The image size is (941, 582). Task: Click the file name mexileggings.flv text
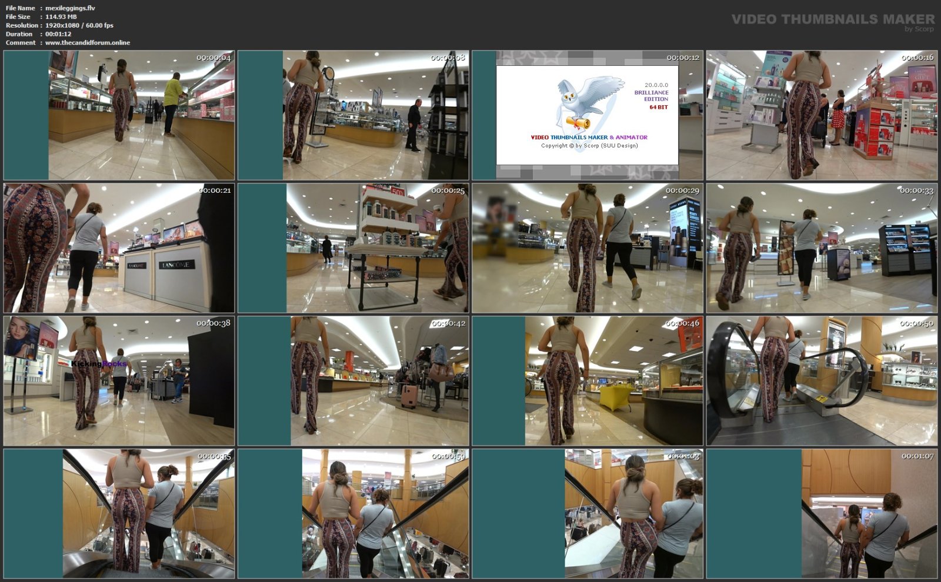pyautogui.click(x=69, y=8)
